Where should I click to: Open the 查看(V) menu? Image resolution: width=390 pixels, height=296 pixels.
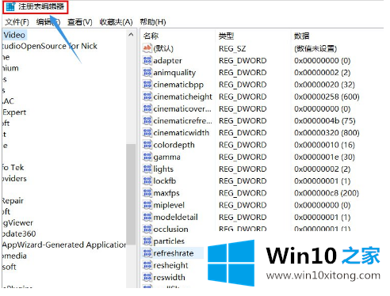click(80, 22)
